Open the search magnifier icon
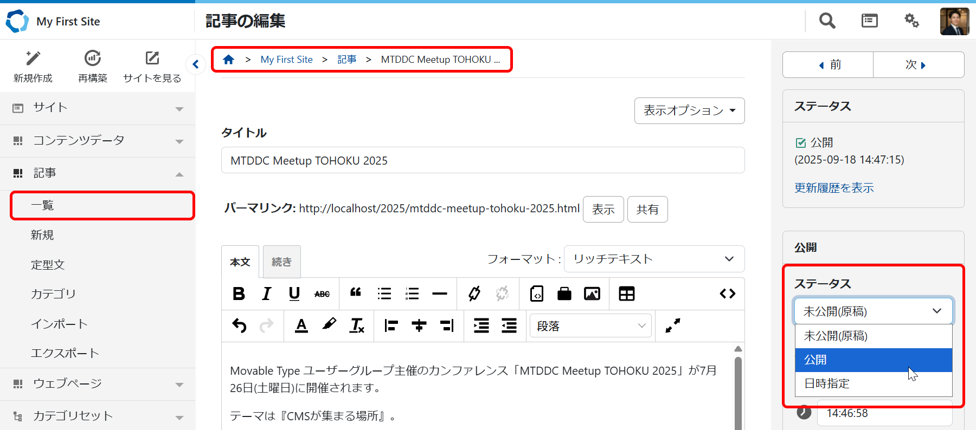 pyautogui.click(x=827, y=21)
